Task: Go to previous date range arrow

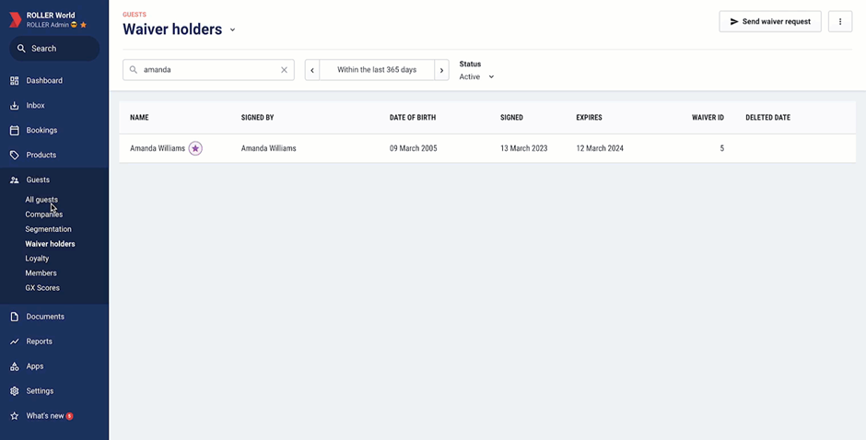Action: coord(312,70)
